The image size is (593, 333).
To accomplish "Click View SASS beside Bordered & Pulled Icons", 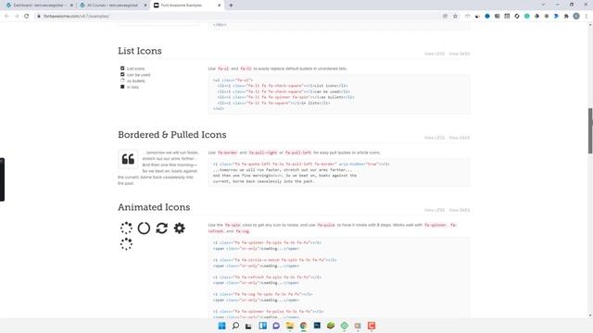I will click(x=460, y=138).
